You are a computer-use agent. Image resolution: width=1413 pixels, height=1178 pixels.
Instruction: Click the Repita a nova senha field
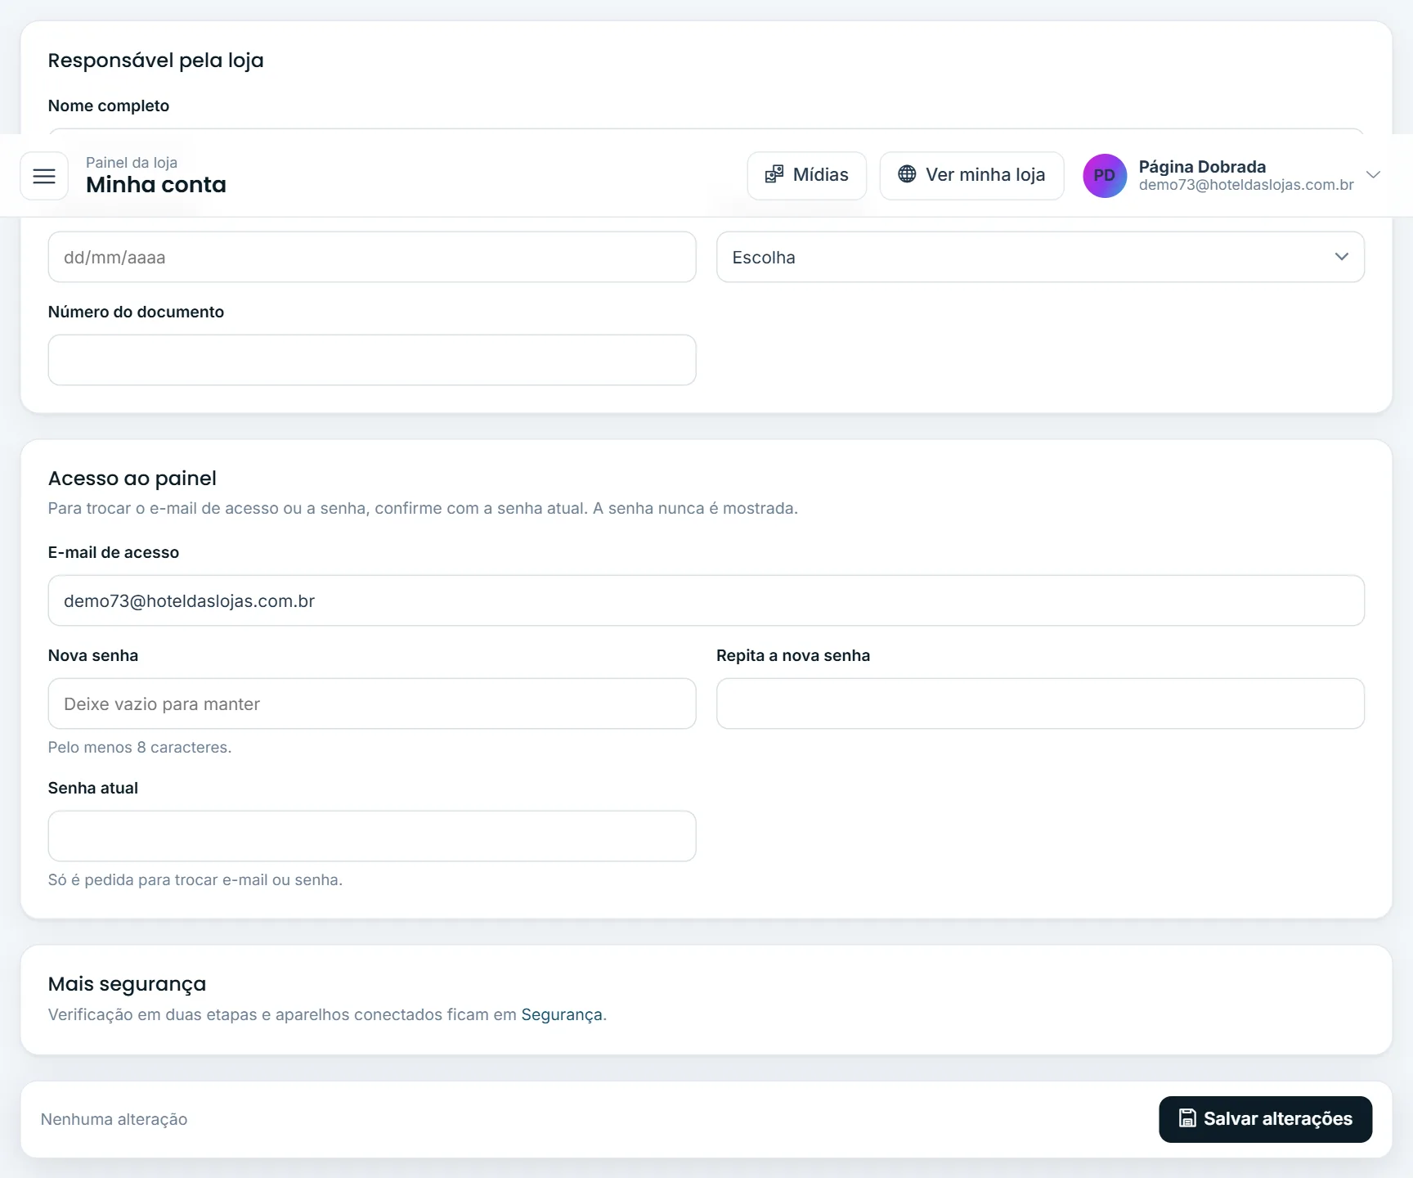coord(1040,704)
